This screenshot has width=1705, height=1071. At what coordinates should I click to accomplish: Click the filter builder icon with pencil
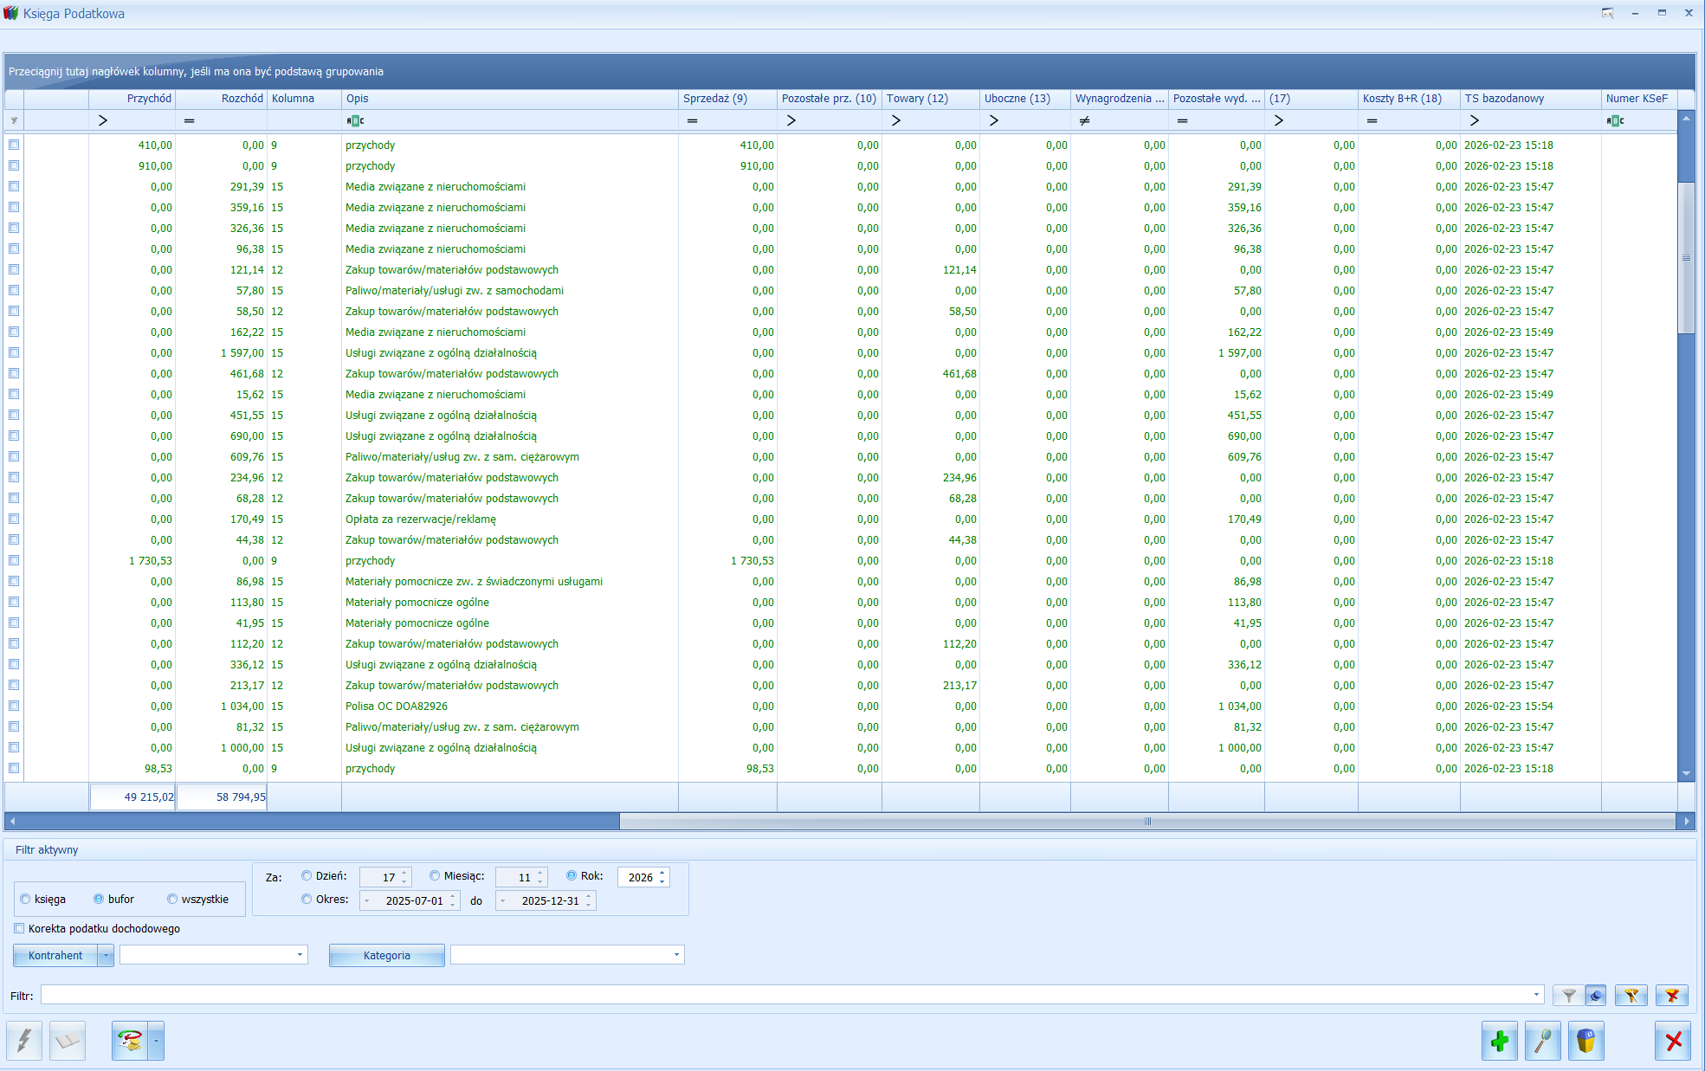(x=1631, y=996)
